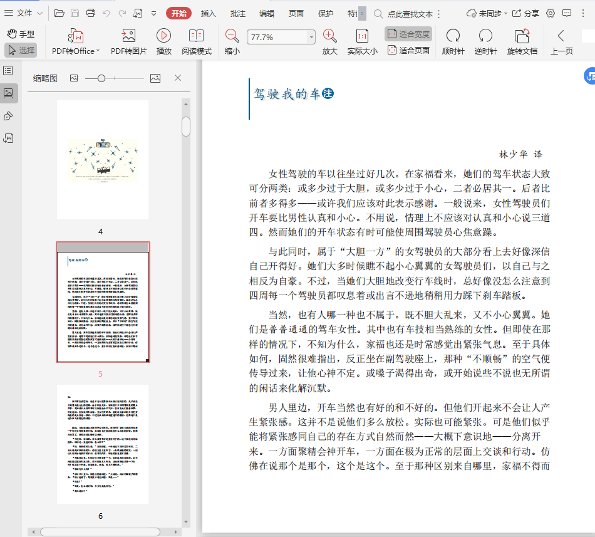Select page 5 thumbnail
Viewport: 595px width, 537px height.
point(103,302)
